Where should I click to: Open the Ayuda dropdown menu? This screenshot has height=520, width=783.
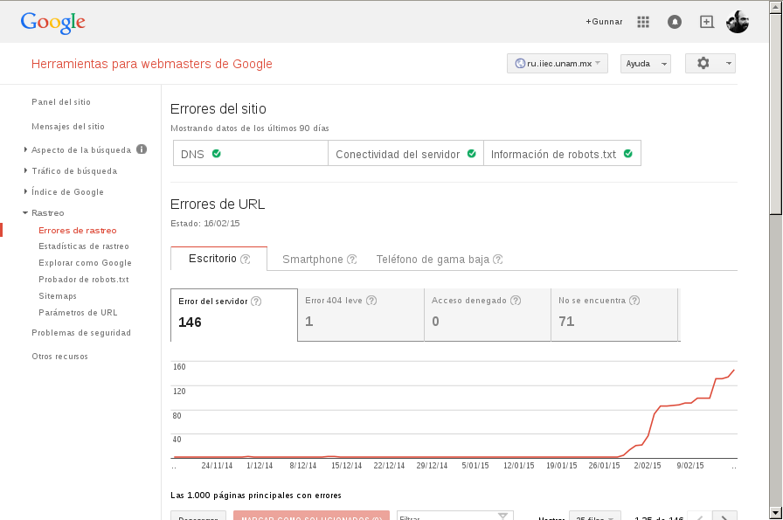pos(645,64)
